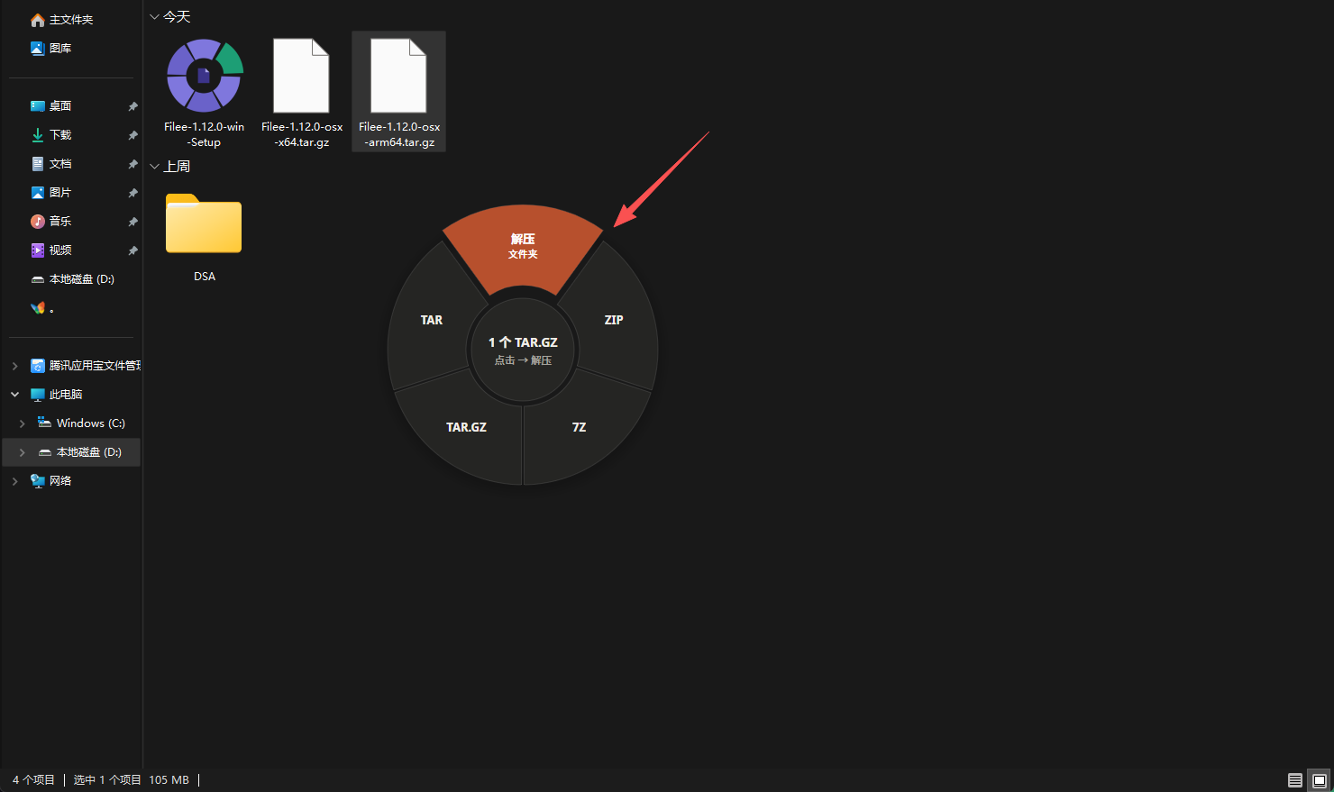The height and width of the screenshot is (792, 1334).
Task: Collapse the 此电脑 (This PC) tree node
Action: point(14,395)
